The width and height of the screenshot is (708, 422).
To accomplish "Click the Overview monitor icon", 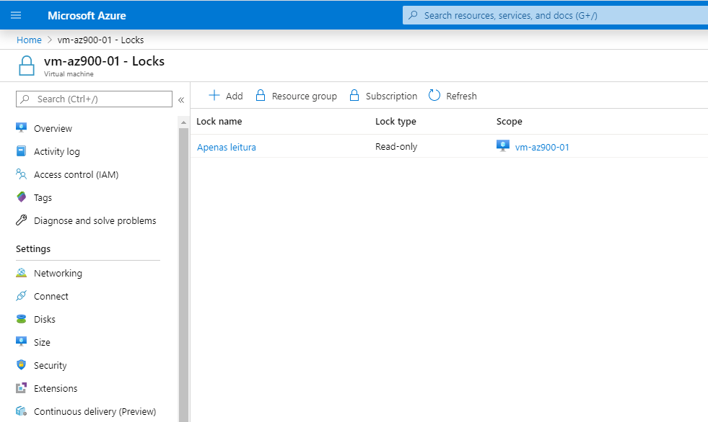I will pyautogui.click(x=21, y=128).
